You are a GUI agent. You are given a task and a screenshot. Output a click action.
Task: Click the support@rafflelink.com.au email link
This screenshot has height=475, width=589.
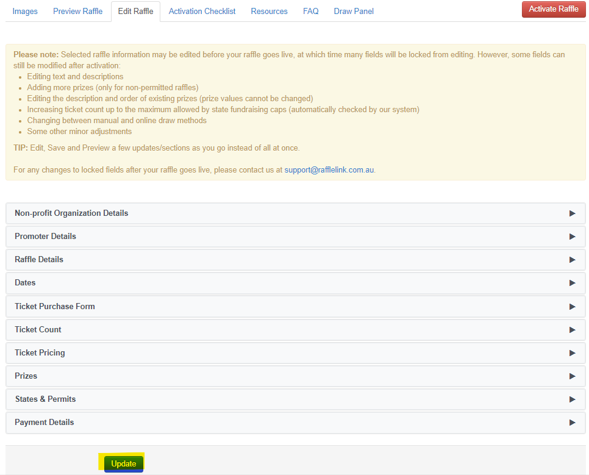[329, 170]
